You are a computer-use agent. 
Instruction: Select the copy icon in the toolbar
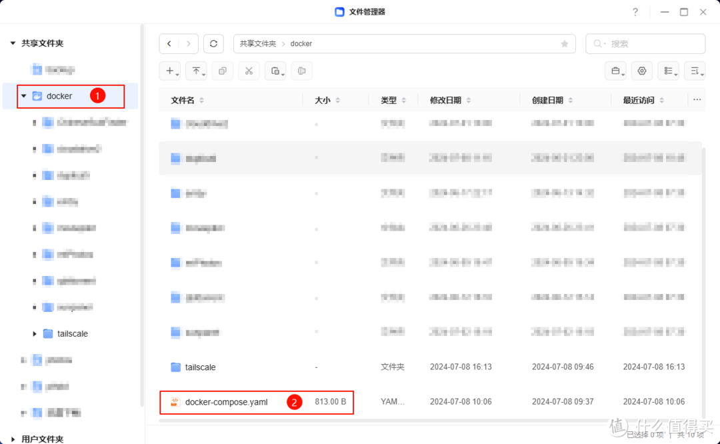[x=222, y=71]
